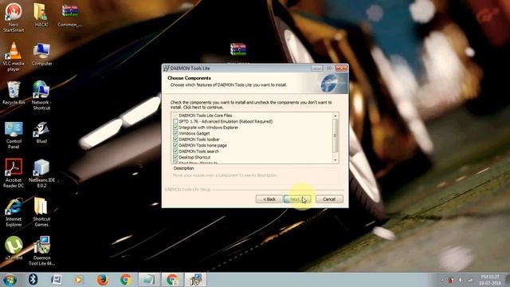Click the component list scrollbar thumb

(335, 136)
